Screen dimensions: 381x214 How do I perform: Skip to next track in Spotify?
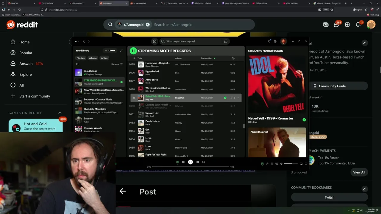click(197, 162)
